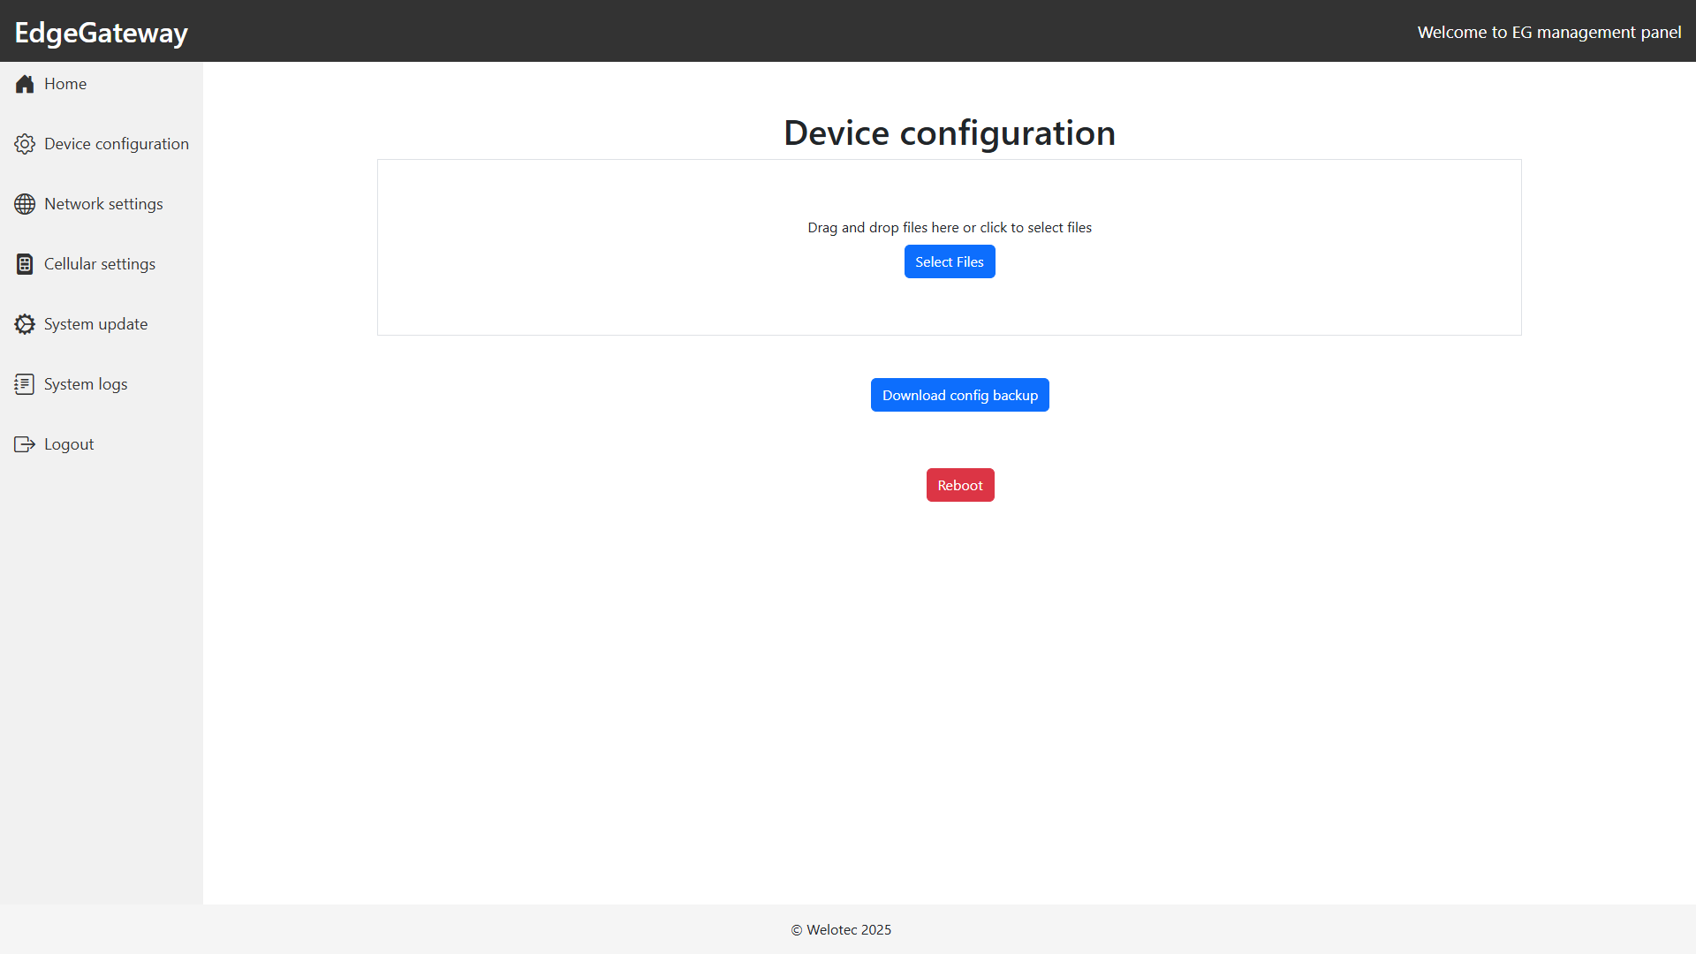Click the Logout arrow icon
Viewport: 1696px width, 954px height.
(25, 444)
